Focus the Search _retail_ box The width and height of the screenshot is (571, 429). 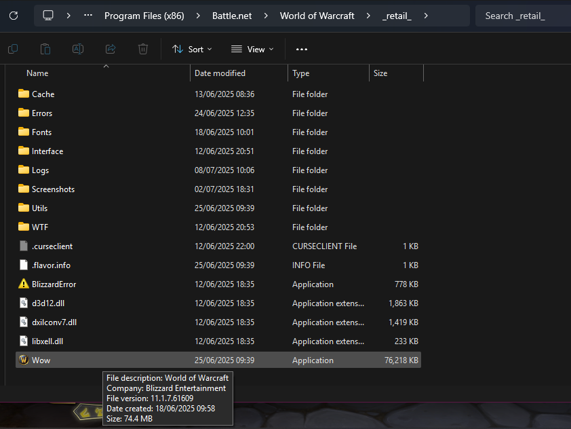(x=523, y=16)
